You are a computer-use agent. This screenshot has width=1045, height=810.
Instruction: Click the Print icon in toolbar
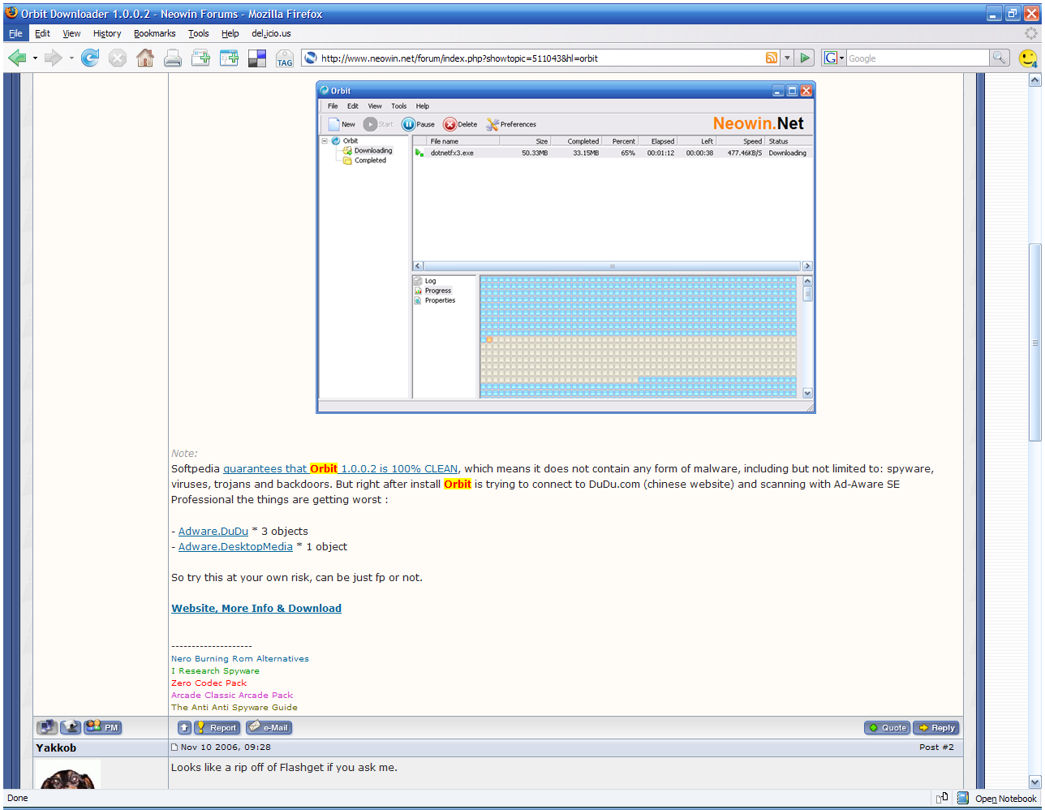pyautogui.click(x=173, y=58)
